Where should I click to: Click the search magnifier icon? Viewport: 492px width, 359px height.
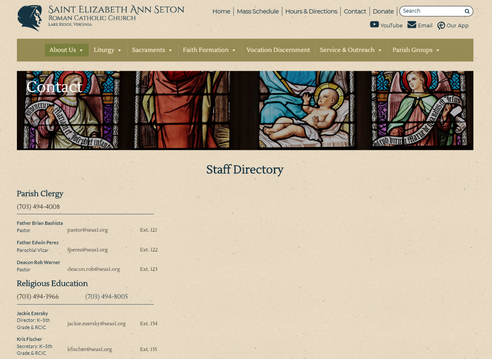point(467,11)
